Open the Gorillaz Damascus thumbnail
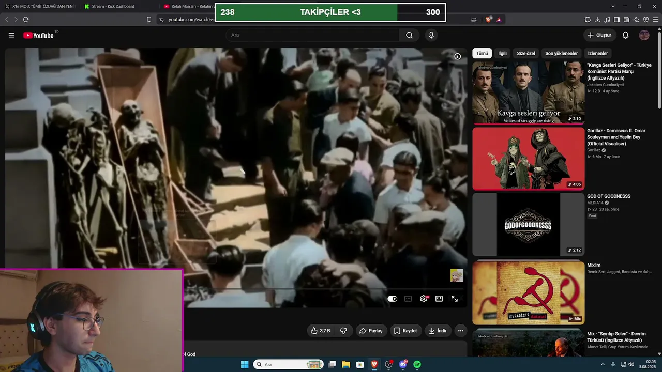The image size is (662, 372). [x=528, y=159]
